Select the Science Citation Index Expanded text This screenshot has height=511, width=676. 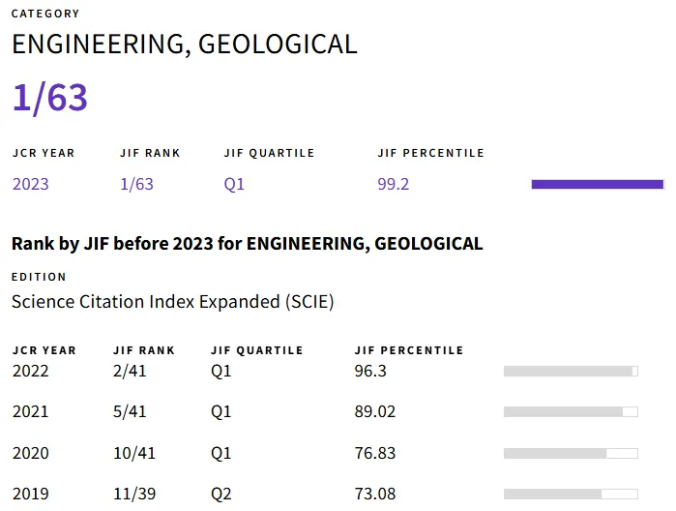coord(172,301)
